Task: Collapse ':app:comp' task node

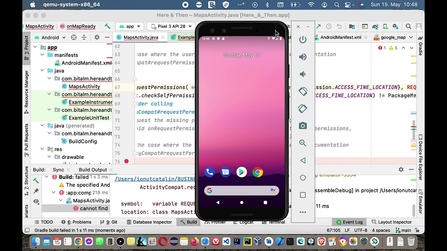Action: pyautogui.click(x=53, y=192)
